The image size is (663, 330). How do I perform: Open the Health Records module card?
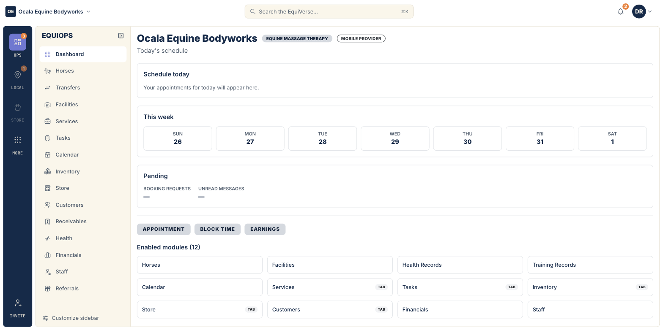[460, 265]
